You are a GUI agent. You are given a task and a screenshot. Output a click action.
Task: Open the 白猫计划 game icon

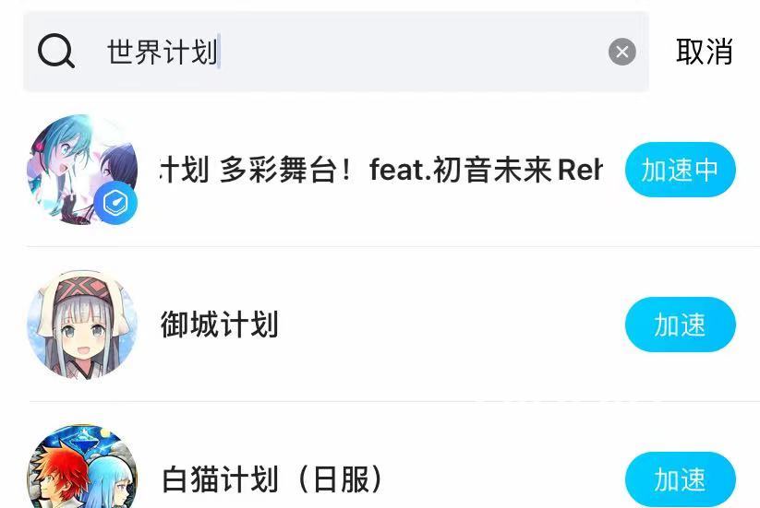81,470
